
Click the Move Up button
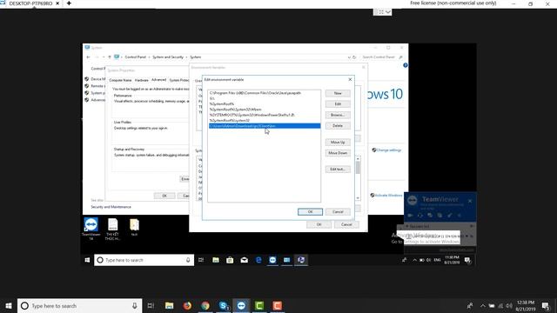[x=338, y=143]
